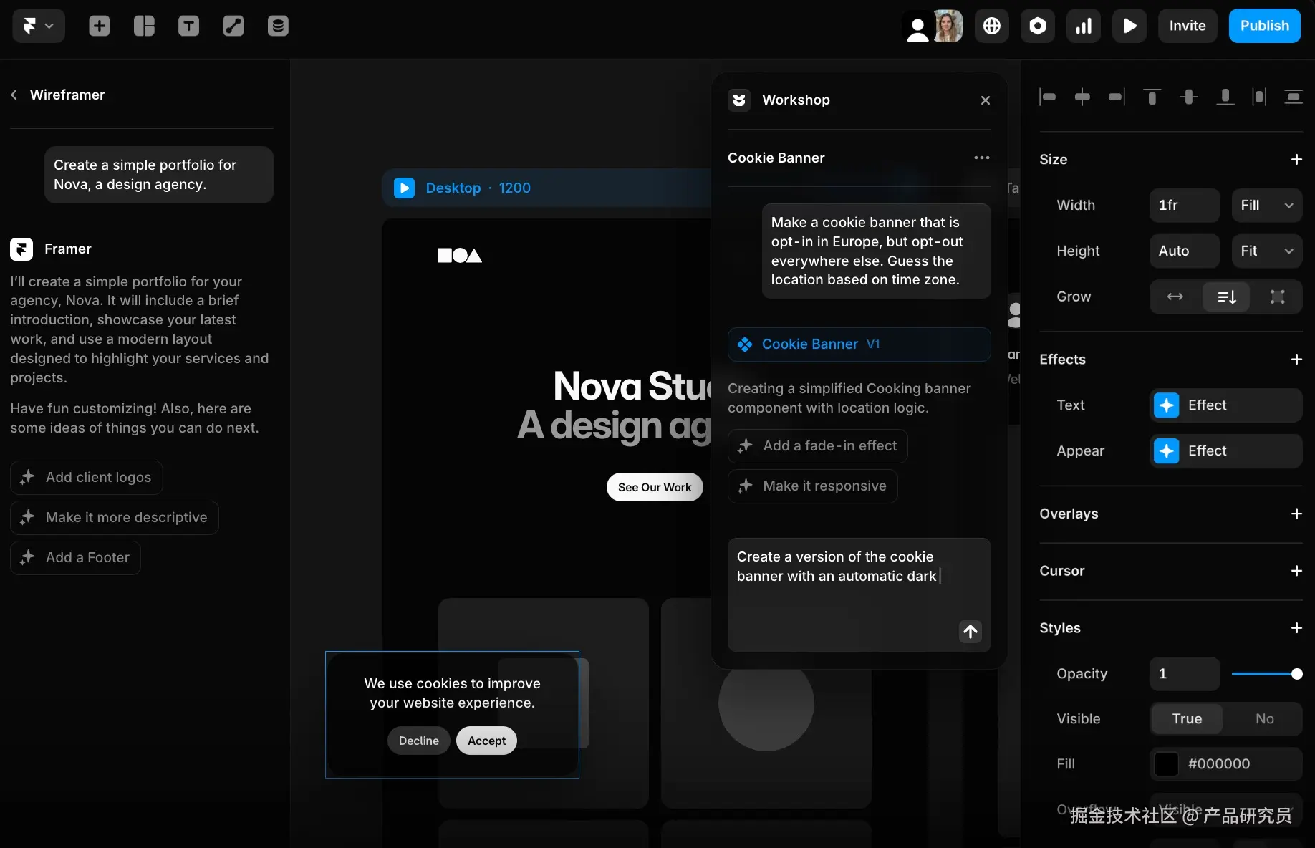Add an effect via Effects plus
The height and width of the screenshot is (848, 1315).
click(x=1296, y=359)
